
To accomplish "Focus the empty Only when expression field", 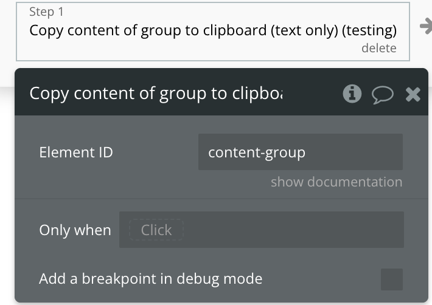I will tap(292, 230).
